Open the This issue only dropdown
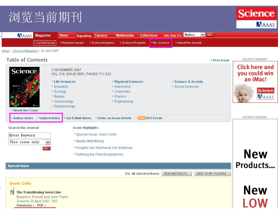Screen dimensions: 278x209 [29, 142]
